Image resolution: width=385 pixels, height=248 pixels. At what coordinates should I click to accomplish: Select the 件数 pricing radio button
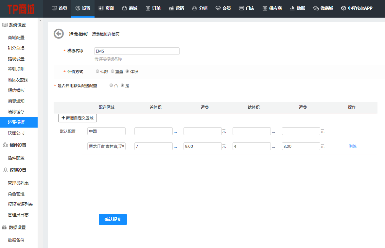pos(97,71)
